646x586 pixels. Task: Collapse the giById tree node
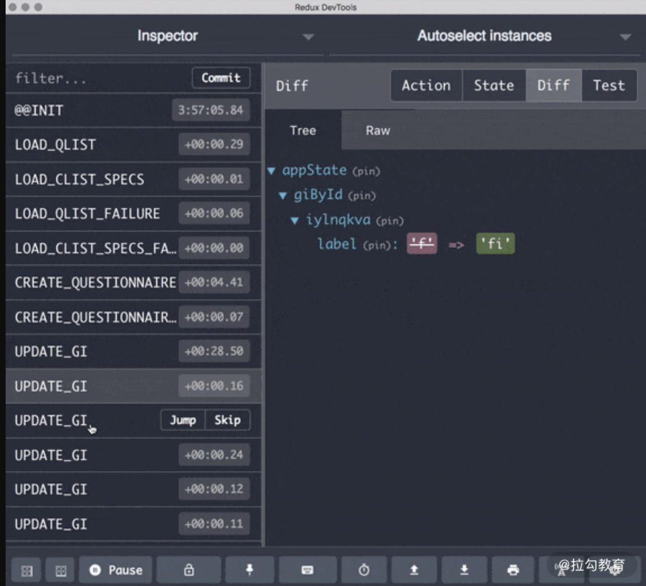(x=283, y=196)
